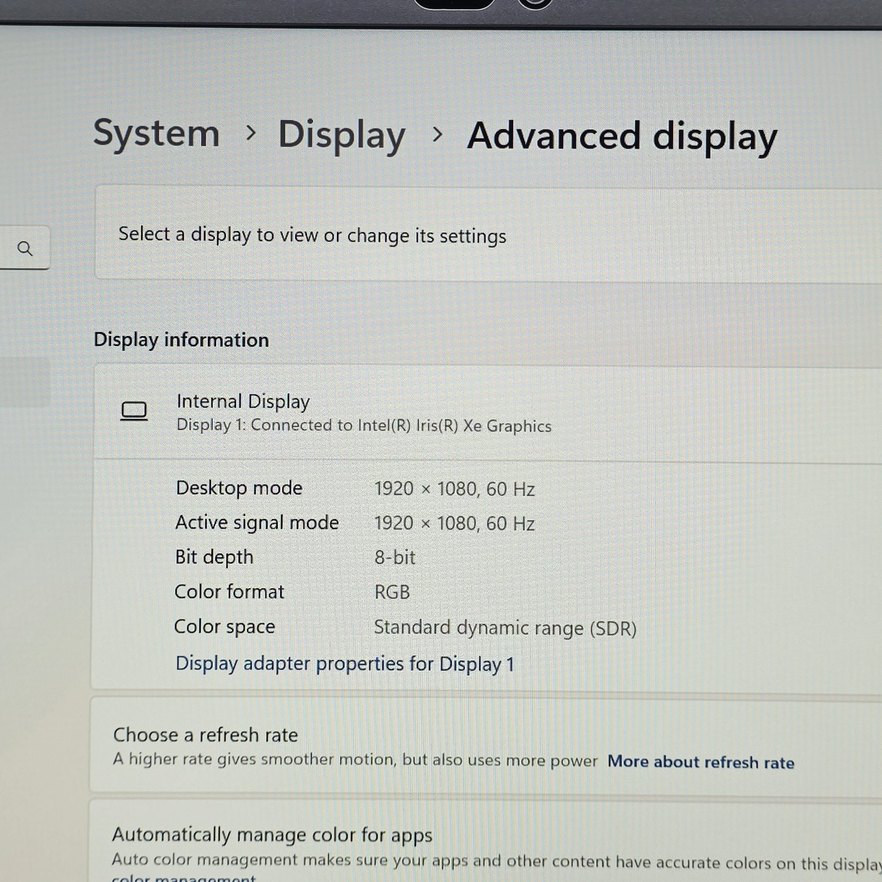This screenshot has height=882, width=882.
Task: Click the Intel Iris Xe Graphics connection line
Action: pos(364,426)
